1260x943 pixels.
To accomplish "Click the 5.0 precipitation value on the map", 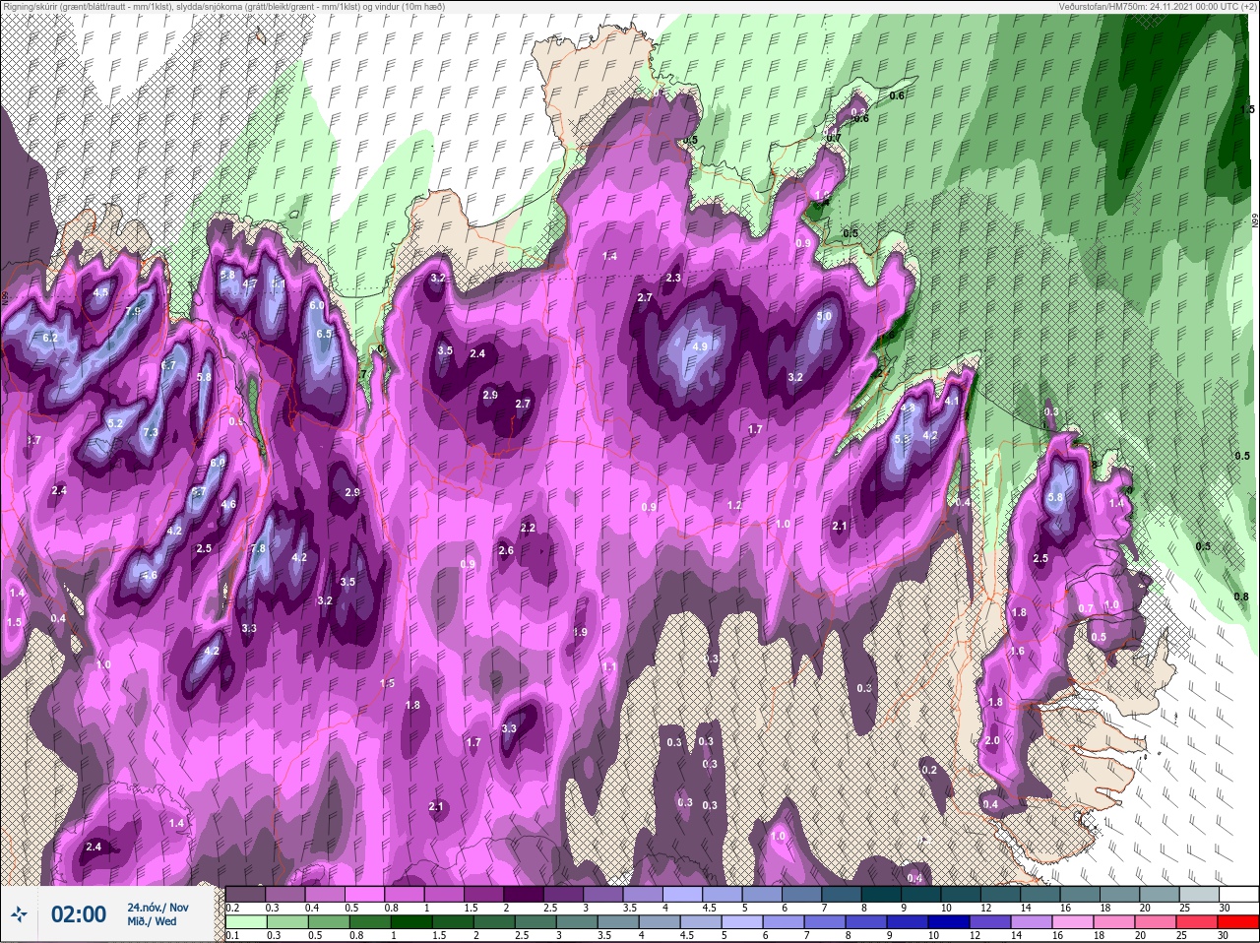I will click(x=824, y=316).
